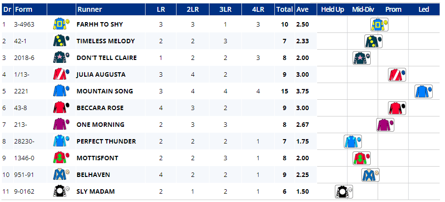Click Sly Madam's silks in Held Up column

pos(342,192)
